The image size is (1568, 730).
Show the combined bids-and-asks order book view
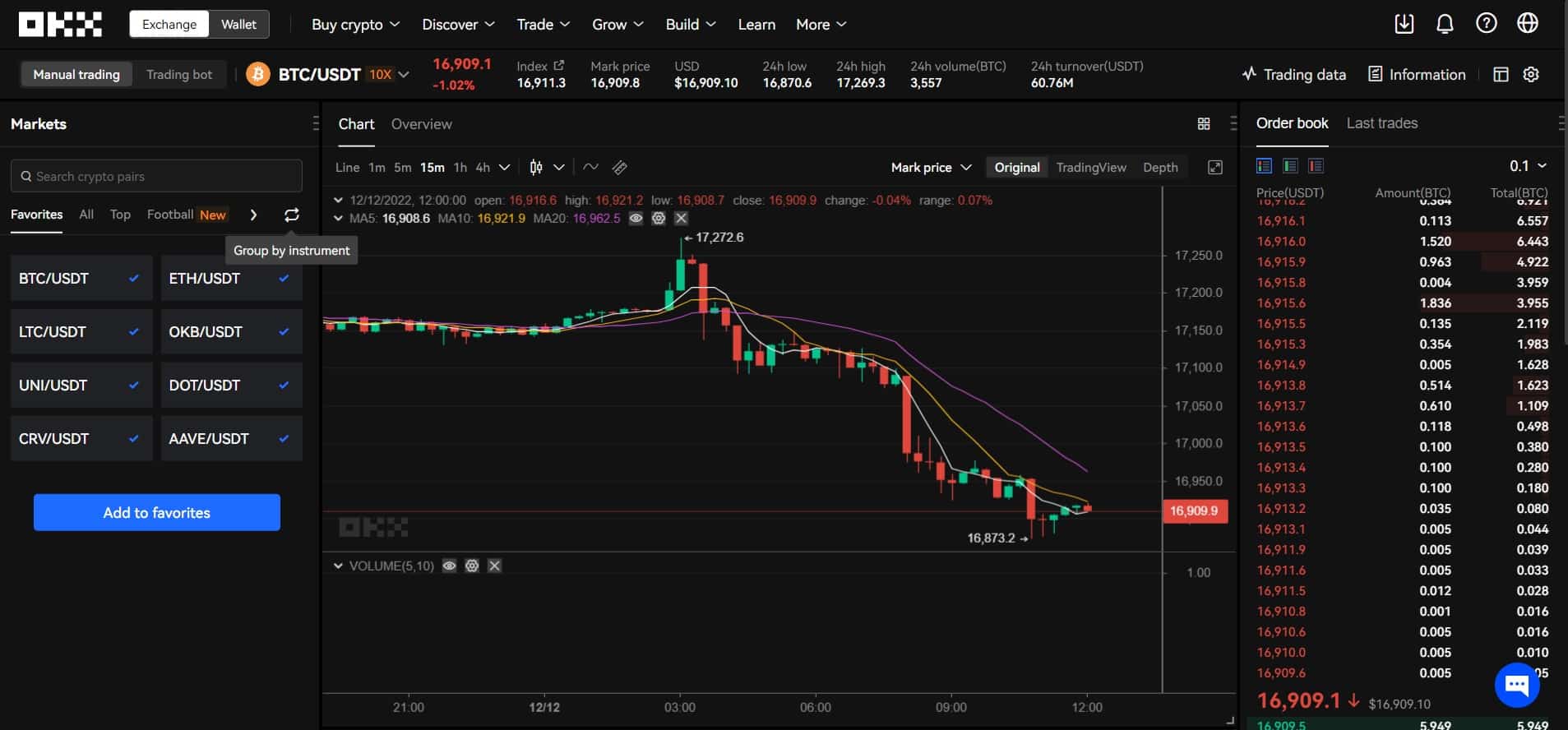click(1265, 166)
